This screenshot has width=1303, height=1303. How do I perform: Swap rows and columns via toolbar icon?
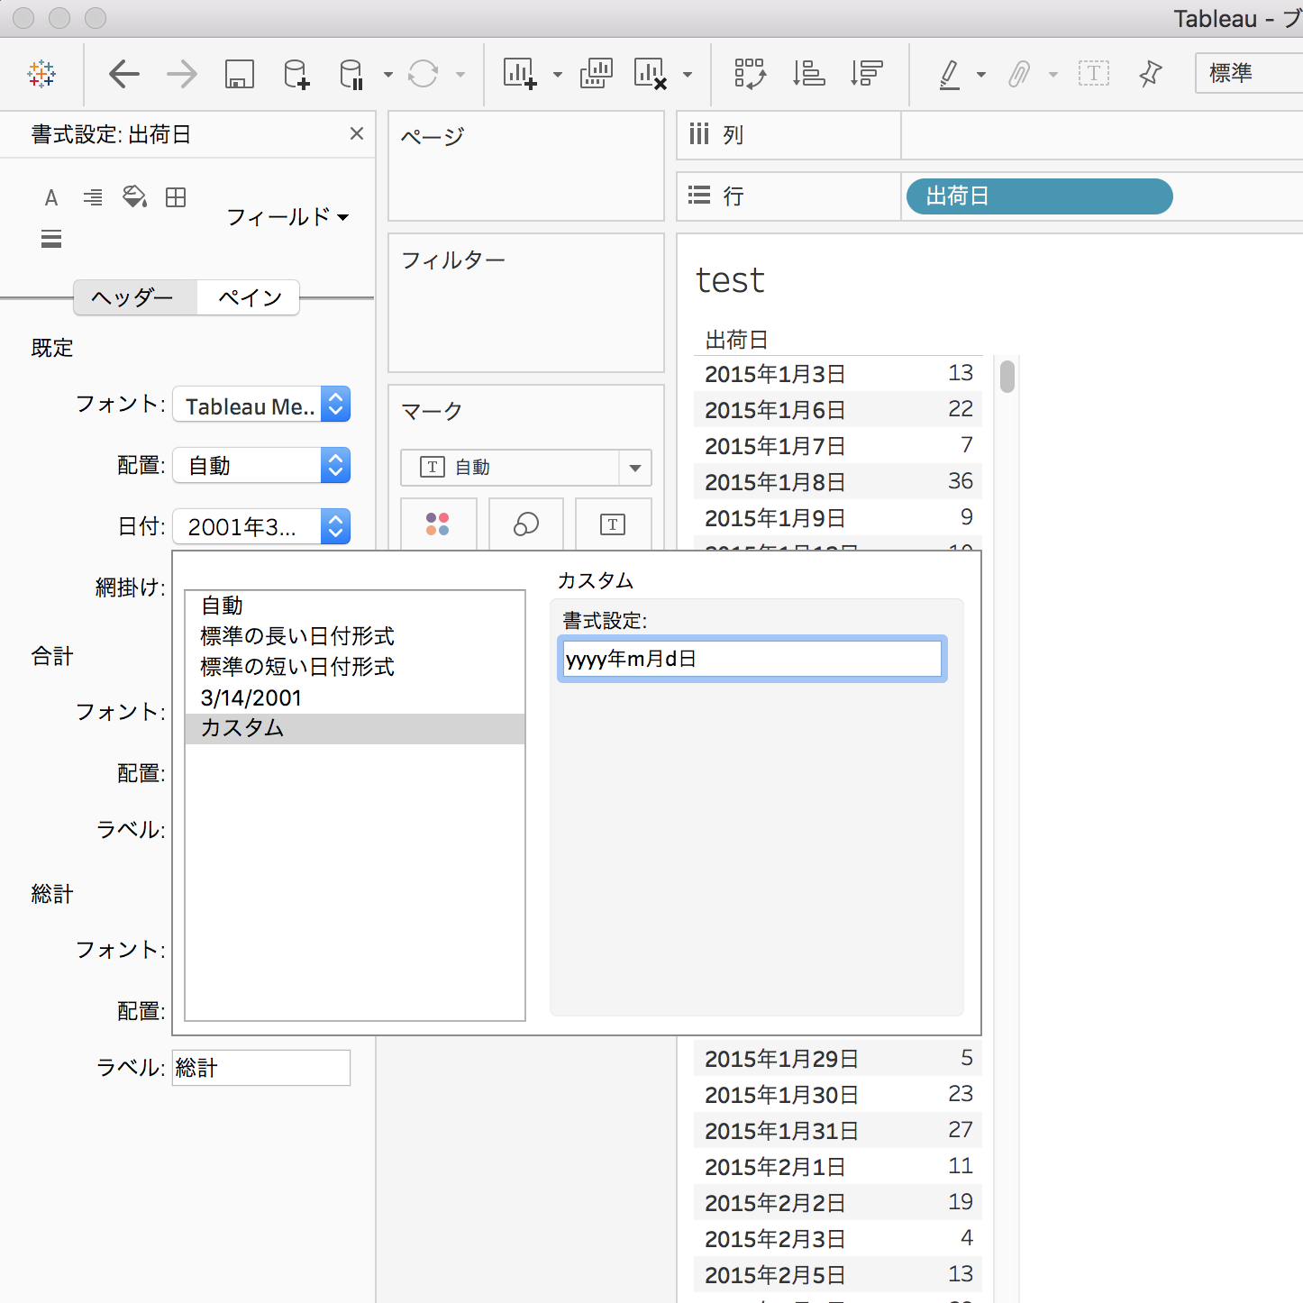(750, 74)
